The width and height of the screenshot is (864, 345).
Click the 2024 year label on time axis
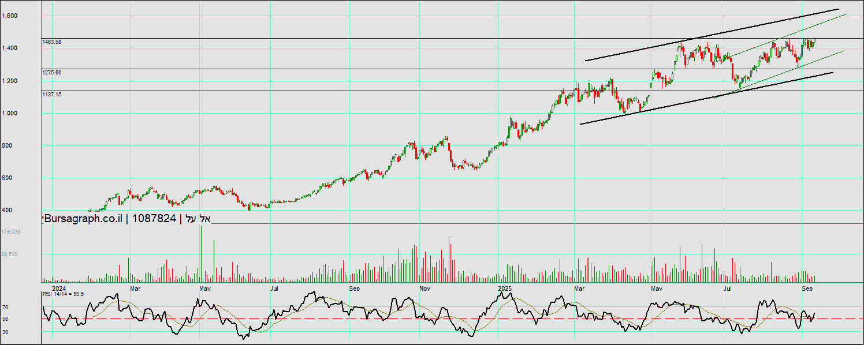58,287
